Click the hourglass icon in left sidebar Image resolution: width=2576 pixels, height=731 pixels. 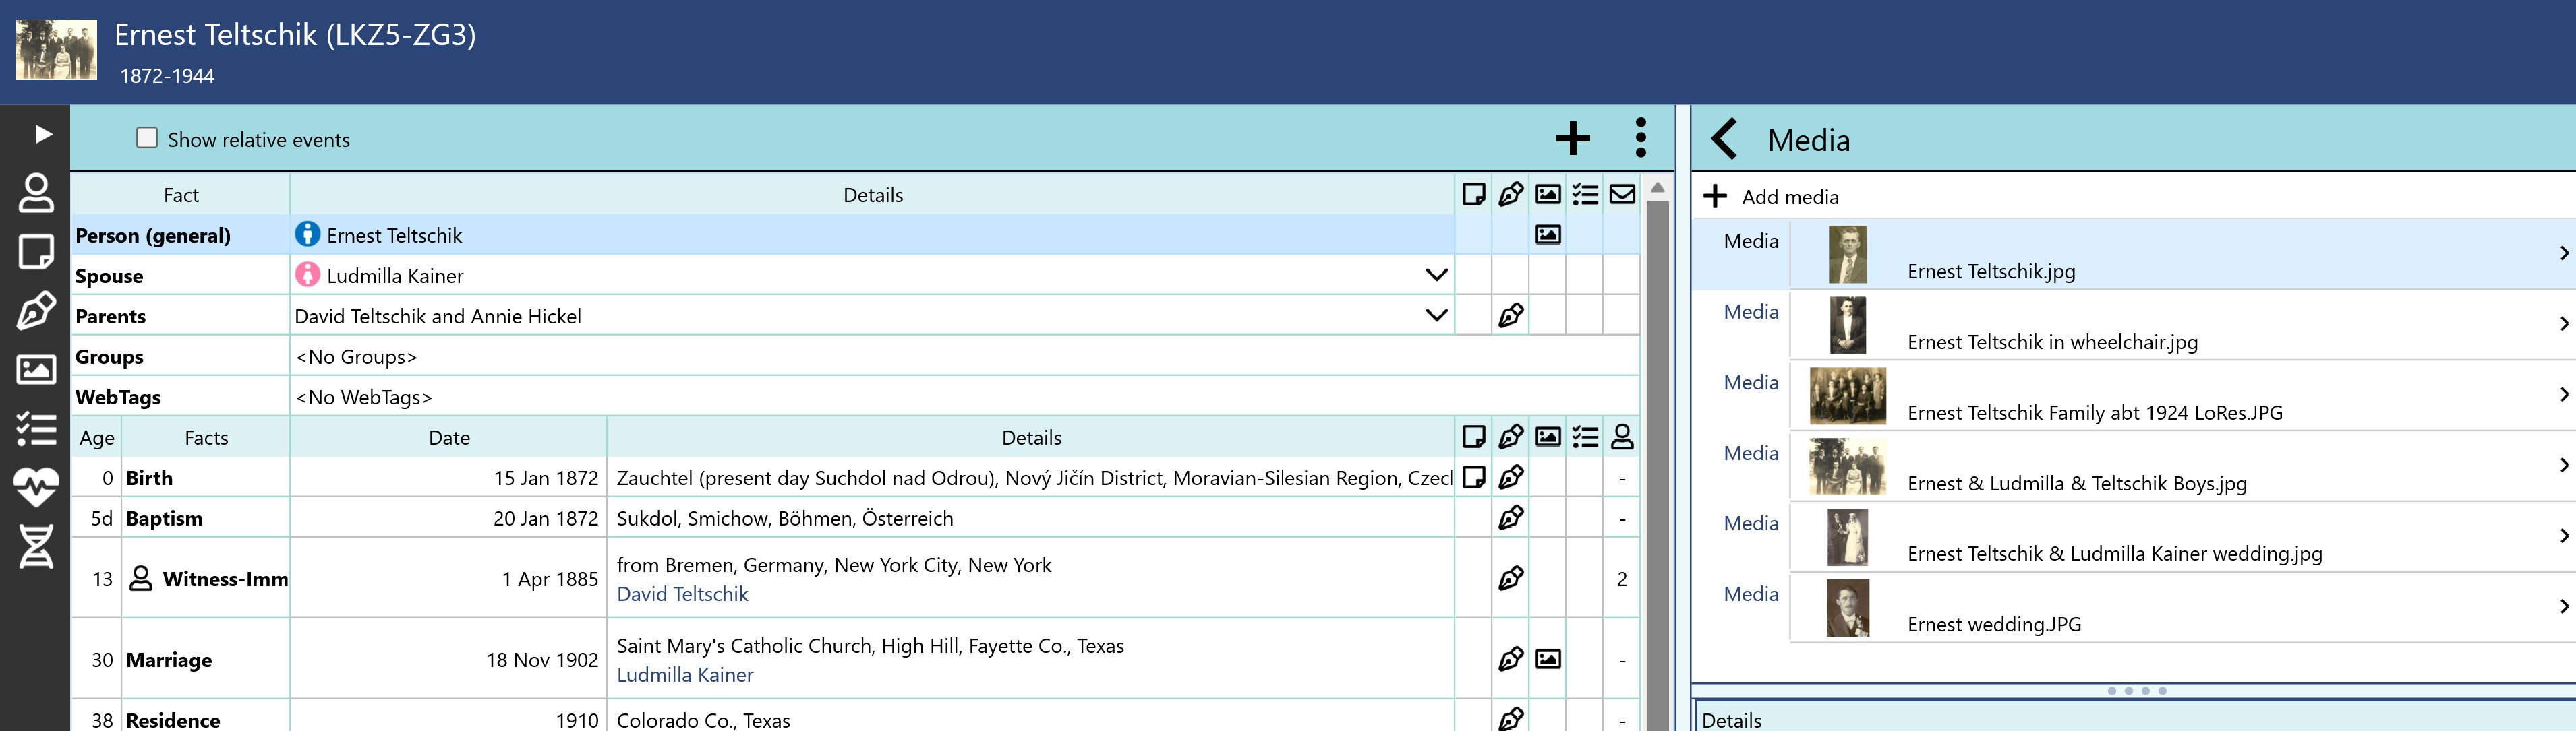tap(36, 546)
